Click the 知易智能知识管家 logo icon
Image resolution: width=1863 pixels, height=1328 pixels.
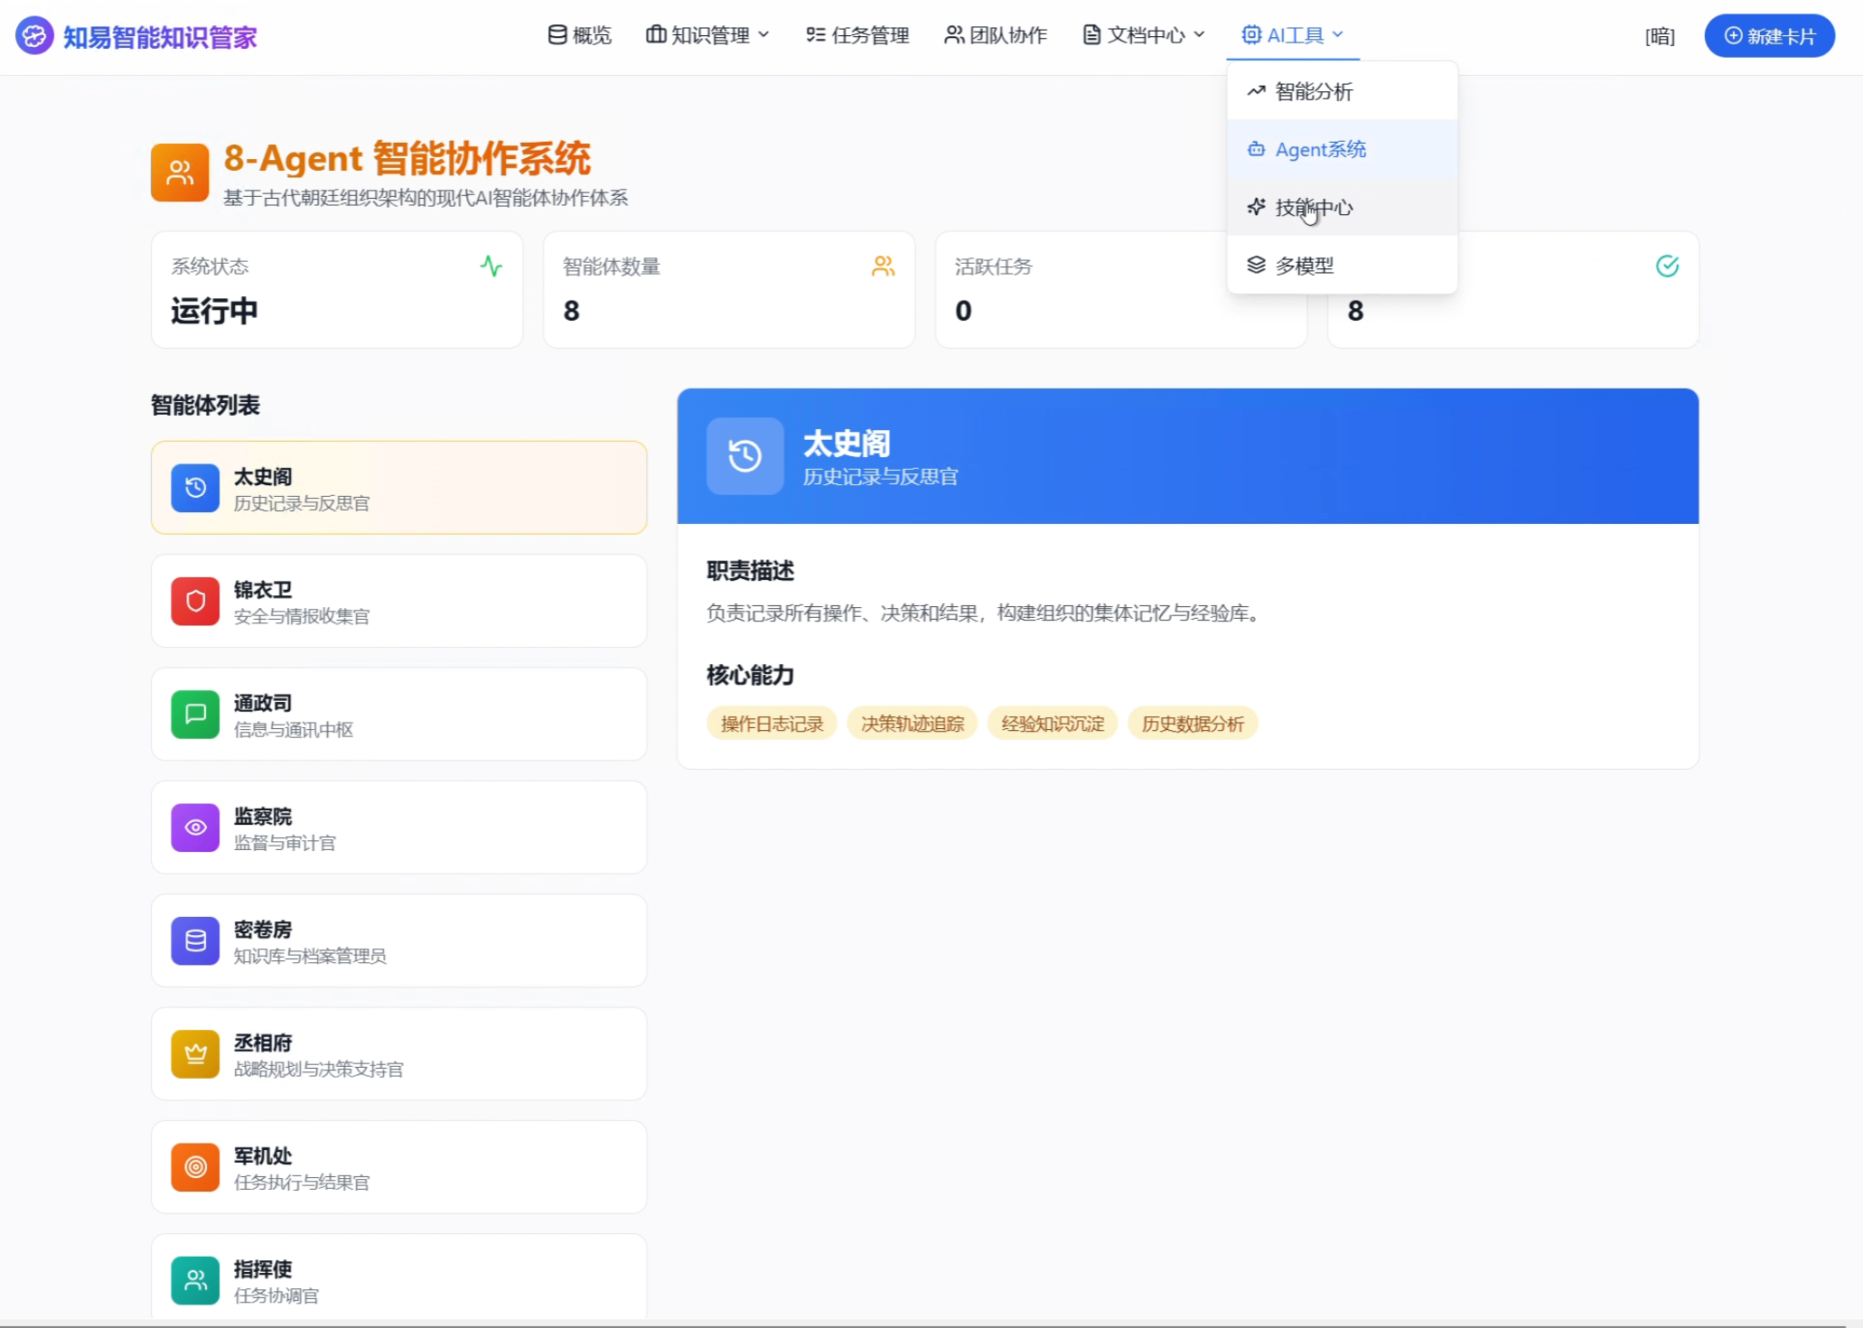click(34, 36)
